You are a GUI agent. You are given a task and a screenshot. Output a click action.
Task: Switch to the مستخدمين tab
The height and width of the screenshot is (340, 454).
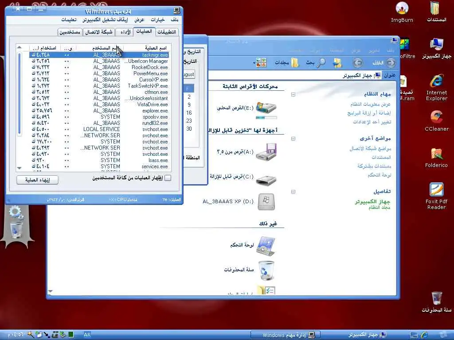70,32
